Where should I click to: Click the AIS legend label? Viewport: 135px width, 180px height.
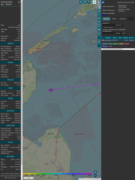click(111, 46)
